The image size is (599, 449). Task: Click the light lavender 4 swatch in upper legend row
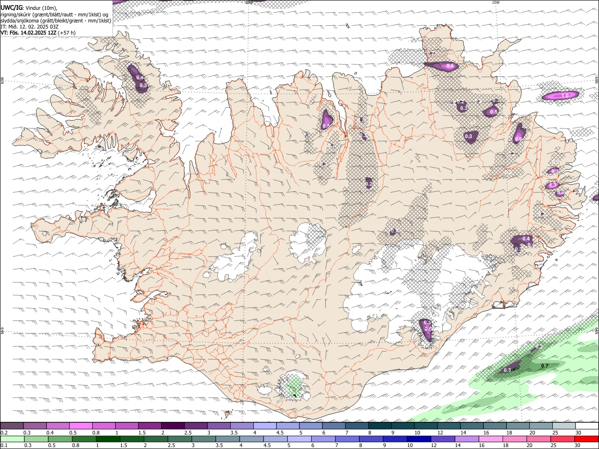265,426
